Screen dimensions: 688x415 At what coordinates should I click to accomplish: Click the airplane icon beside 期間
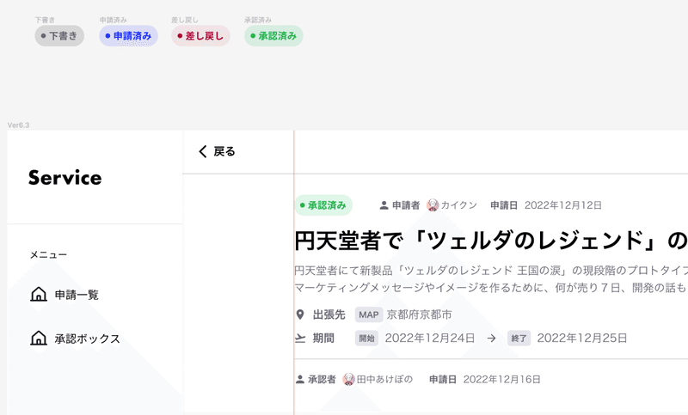click(300, 338)
